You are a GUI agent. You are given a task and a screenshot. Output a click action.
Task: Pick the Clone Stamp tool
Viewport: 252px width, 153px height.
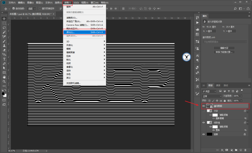(4, 46)
